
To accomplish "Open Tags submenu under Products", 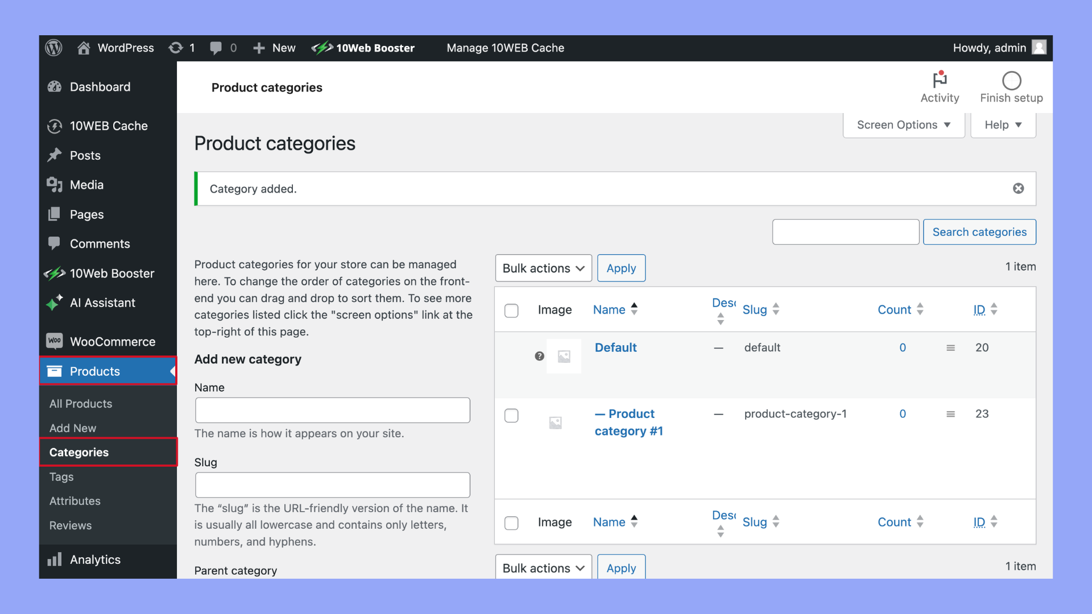I will (x=61, y=477).
